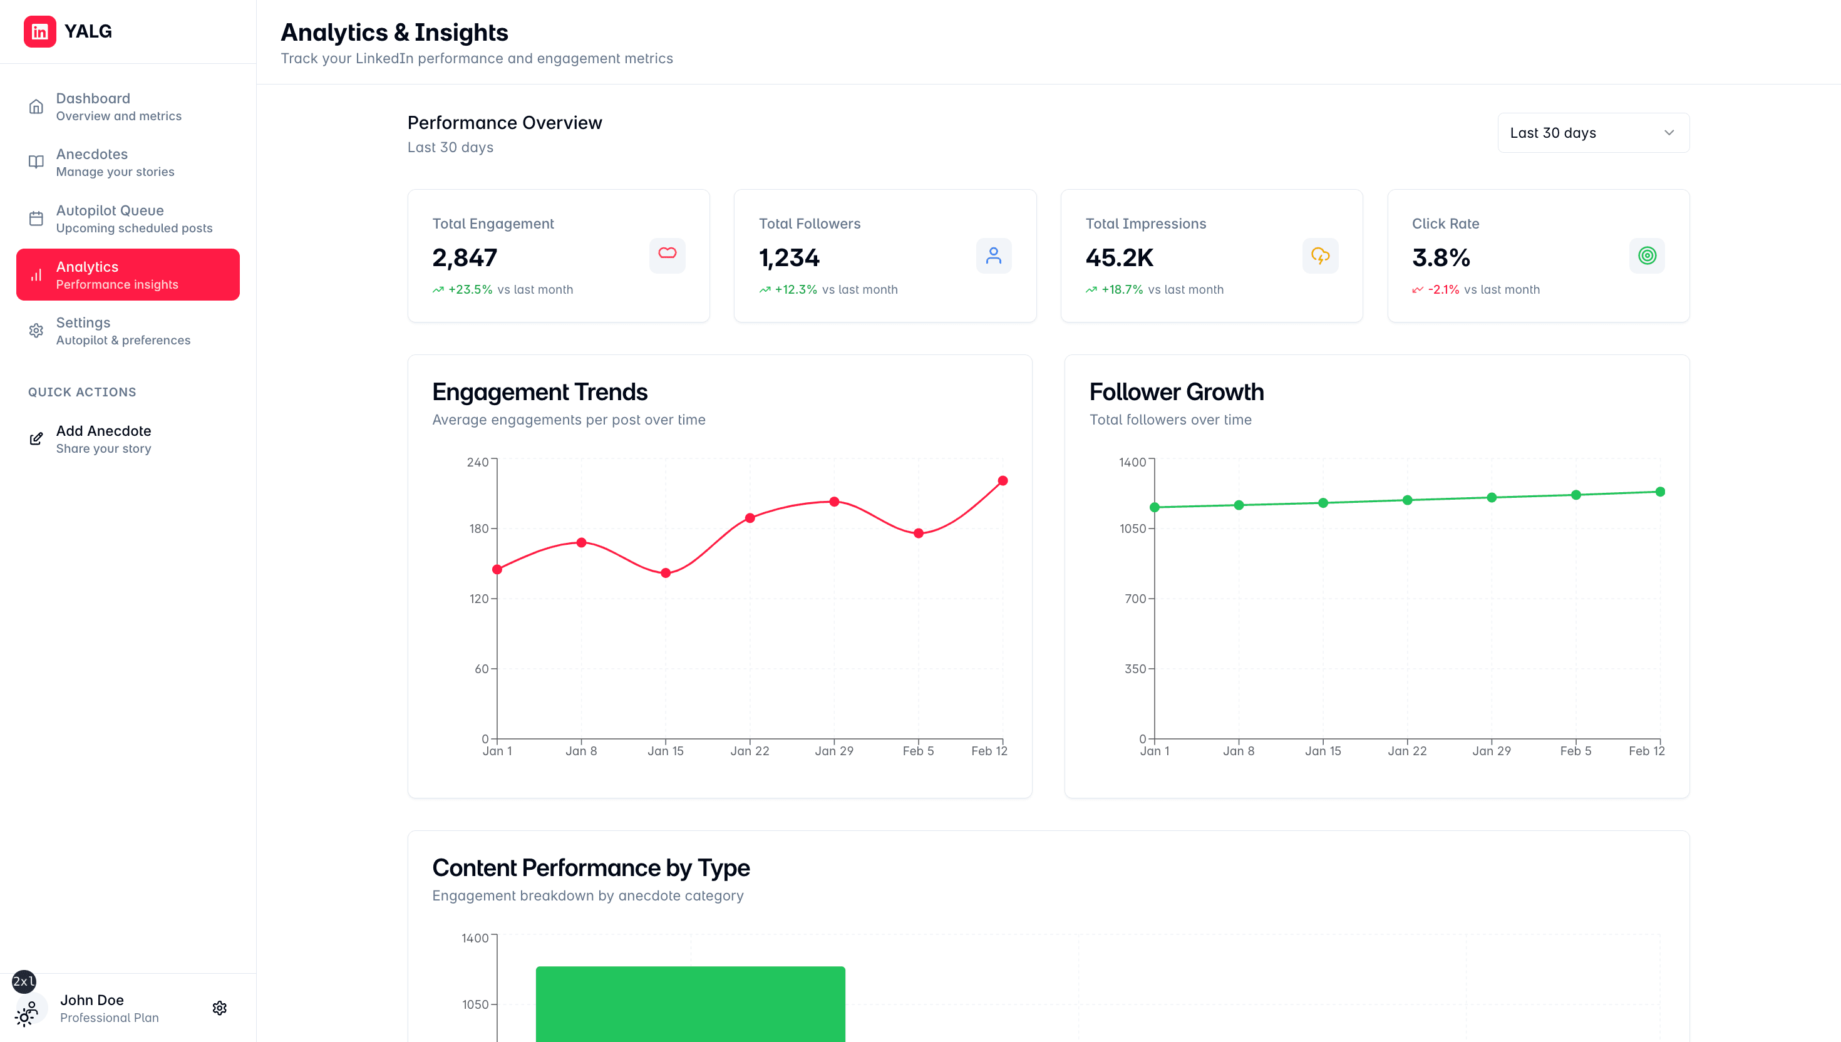Click the "+18.7%" impressions change text
1841x1042 pixels.
[x=1123, y=290]
